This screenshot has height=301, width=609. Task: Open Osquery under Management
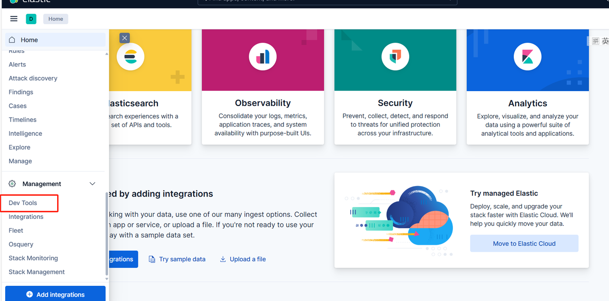click(21, 244)
